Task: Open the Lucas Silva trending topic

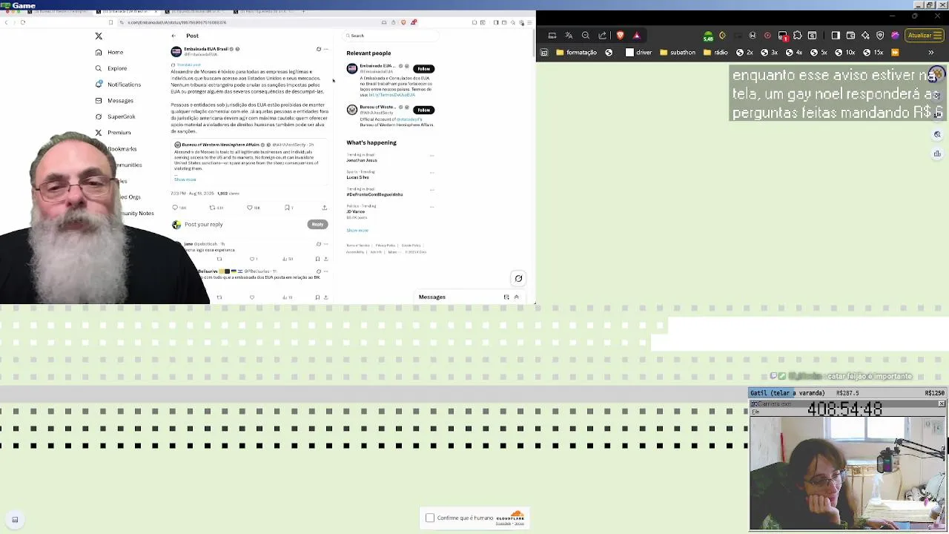Action: [x=357, y=177]
